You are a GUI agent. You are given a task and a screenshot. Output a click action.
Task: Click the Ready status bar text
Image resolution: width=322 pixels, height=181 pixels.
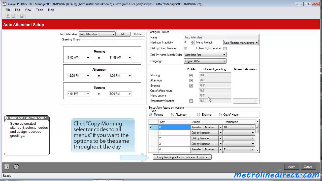7,176
